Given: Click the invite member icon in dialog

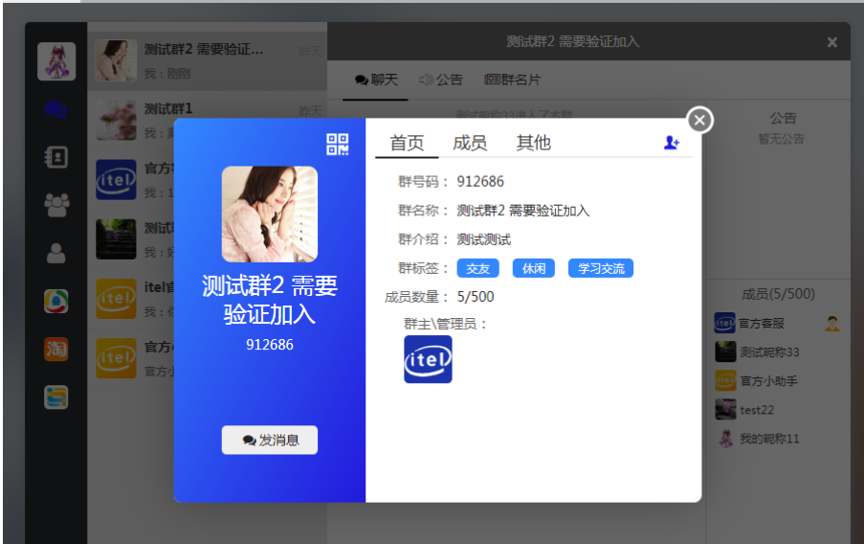Looking at the screenshot, I should (x=671, y=143).
